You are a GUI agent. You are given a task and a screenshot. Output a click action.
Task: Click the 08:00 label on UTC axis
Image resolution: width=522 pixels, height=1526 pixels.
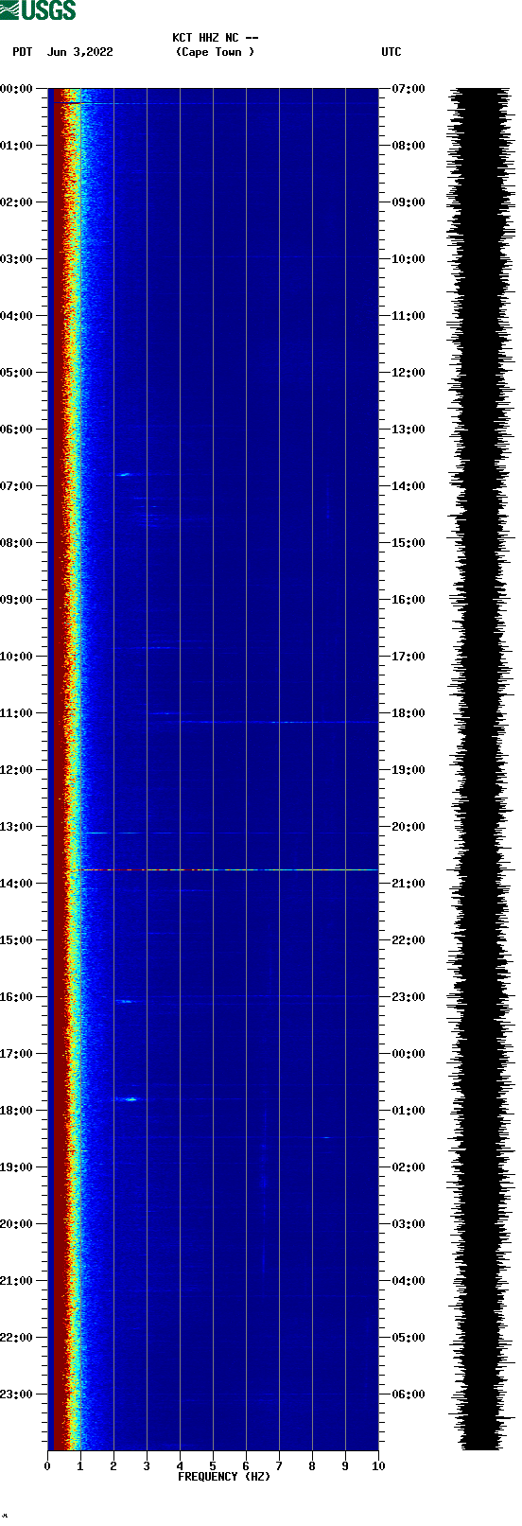[409, 146]
